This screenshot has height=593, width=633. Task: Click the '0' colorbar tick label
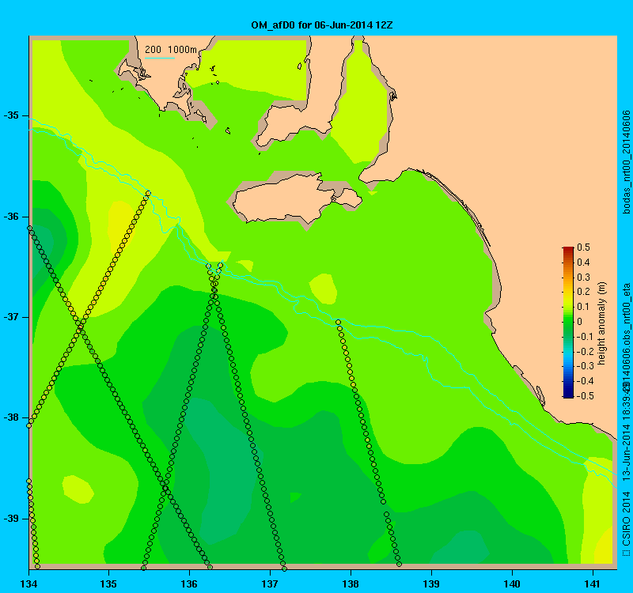(x=580, y=322)
